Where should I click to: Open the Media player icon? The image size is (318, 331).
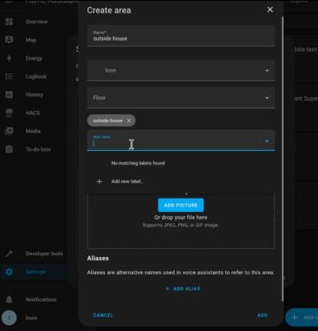click(x=9, y=131)
